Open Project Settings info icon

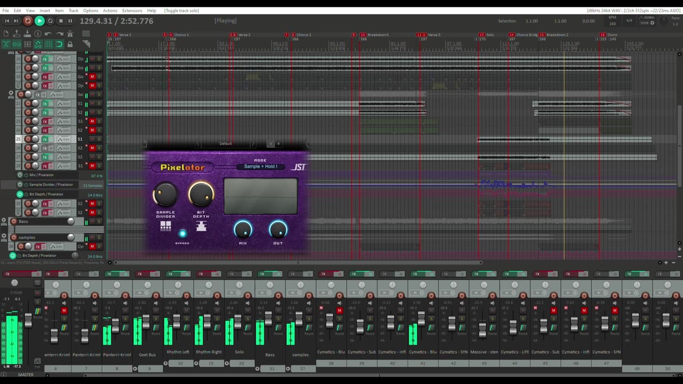coord(37,34)
